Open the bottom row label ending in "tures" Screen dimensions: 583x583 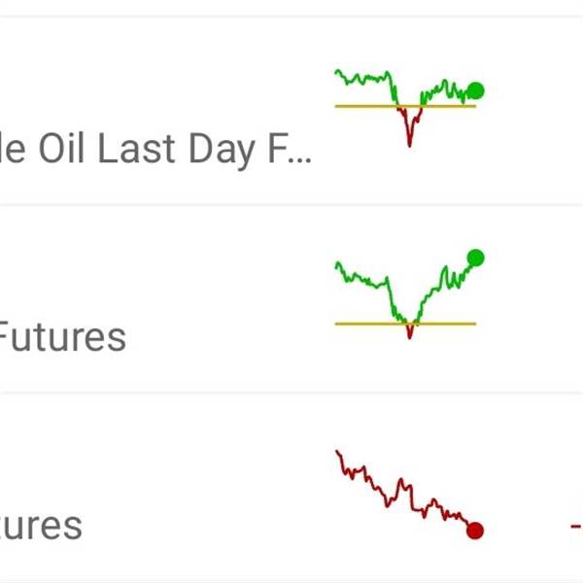point(41,526)
